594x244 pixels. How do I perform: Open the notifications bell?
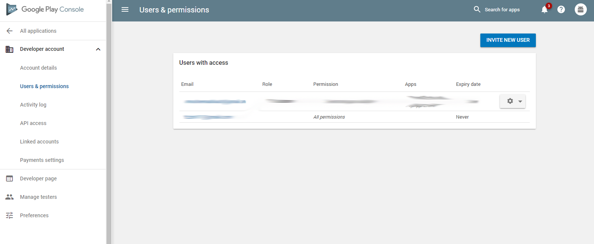(544, 10)
